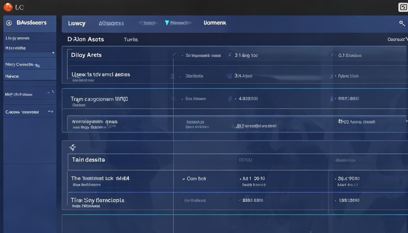Switch to the Lruwcy tab
This screenshot has width=408, height=233.
pos(77,23)
